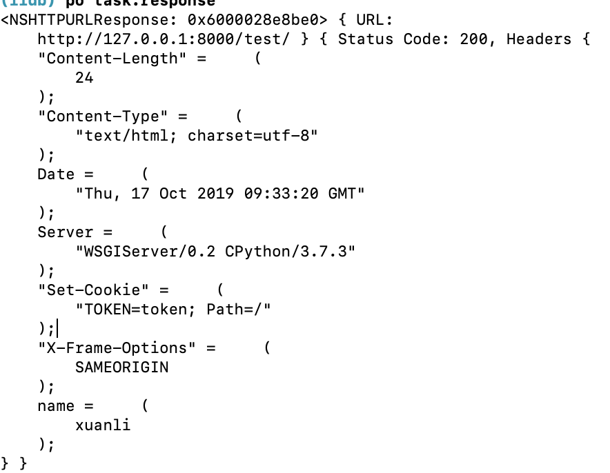Image resolution: width=610 pixels, height=473 pixels.
Task: Click the URL http://127.0.0.1:8000/test/
Action: (164, 39)
